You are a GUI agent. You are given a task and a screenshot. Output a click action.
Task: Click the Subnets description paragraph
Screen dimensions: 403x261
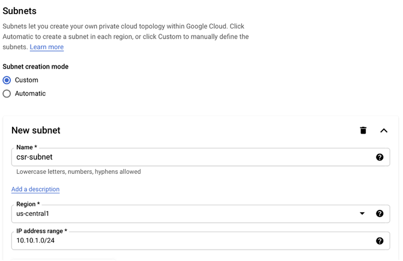tap(126, 37)
